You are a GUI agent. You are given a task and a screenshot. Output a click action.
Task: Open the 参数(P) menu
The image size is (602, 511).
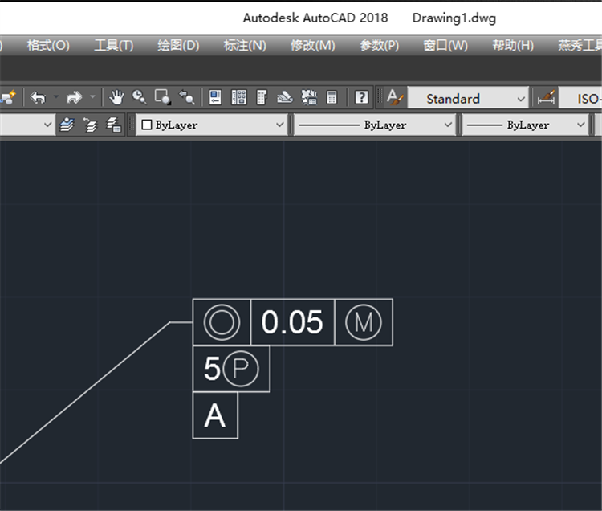pyautogui.click(x=379, y=46)
